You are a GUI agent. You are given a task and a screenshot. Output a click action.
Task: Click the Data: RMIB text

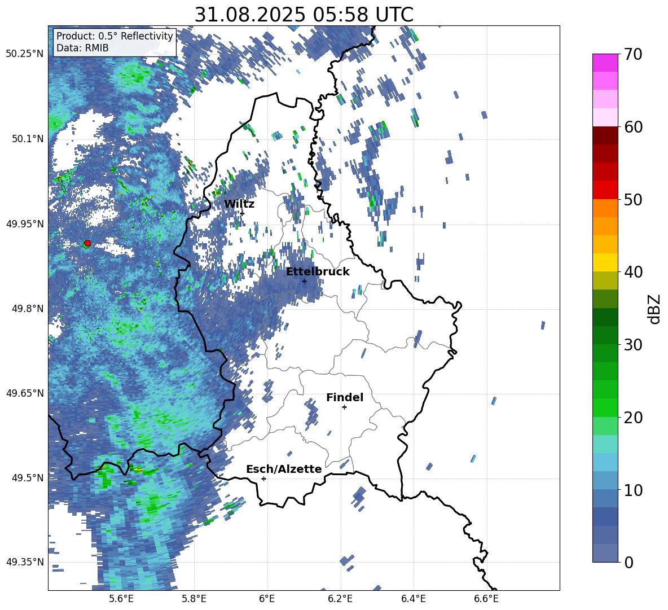click(82, 48)
